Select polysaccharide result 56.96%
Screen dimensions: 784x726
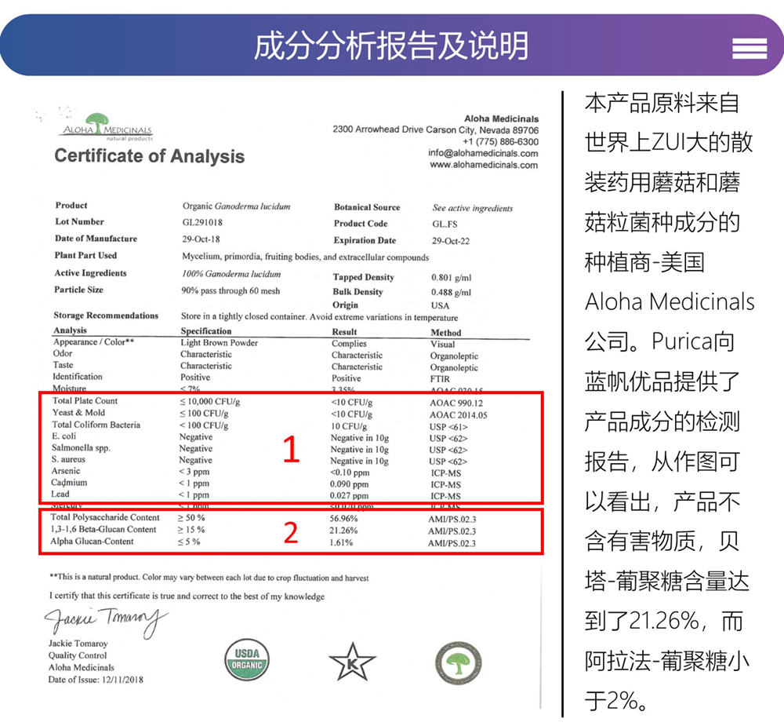click(343, 519)
